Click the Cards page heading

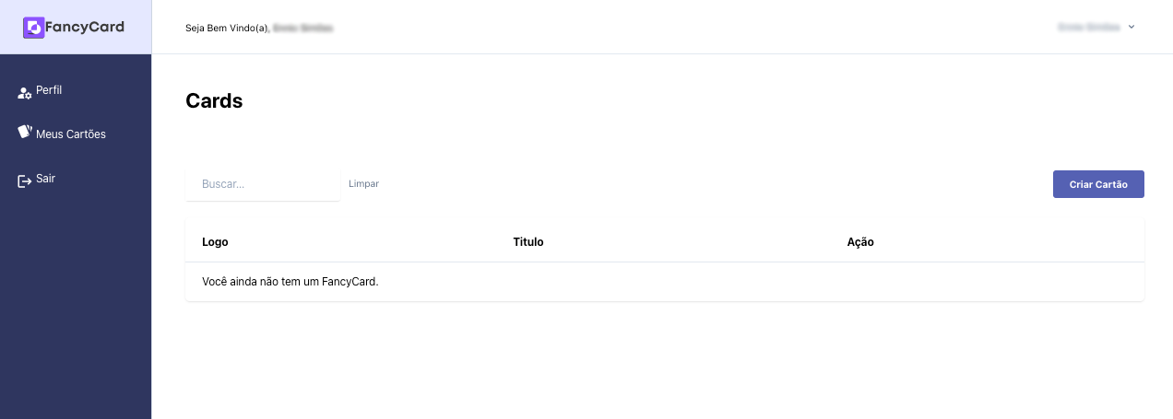[x=214, y=101]
